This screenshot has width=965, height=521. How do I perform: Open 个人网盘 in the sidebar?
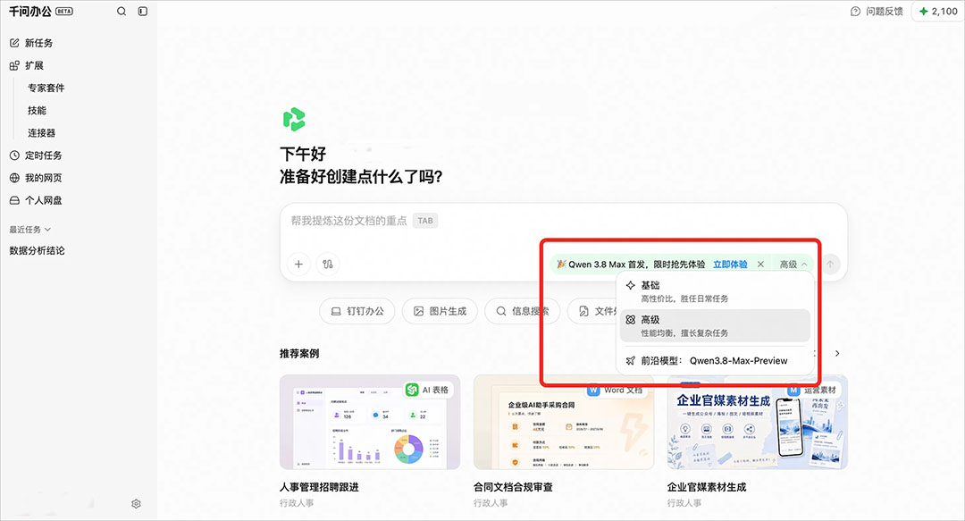pos(36,200)
